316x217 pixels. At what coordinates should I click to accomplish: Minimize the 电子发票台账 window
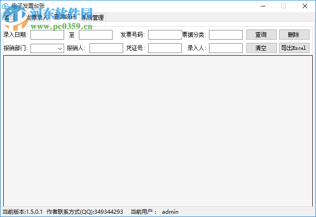click(263, 6)
